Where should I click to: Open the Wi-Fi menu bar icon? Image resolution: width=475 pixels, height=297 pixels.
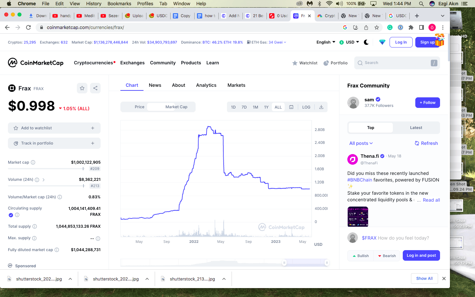pos(329,4)
